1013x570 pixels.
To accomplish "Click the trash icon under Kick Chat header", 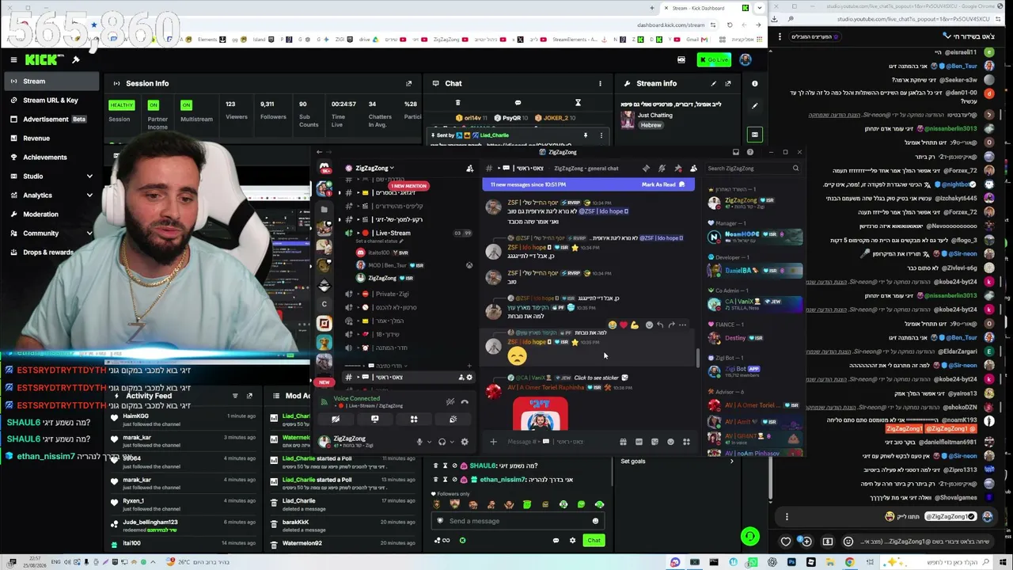I will (457, 103).
